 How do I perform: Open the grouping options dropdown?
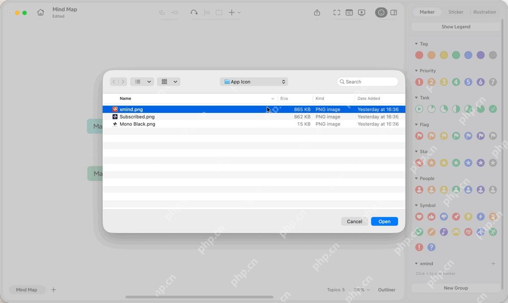(168, 82)
